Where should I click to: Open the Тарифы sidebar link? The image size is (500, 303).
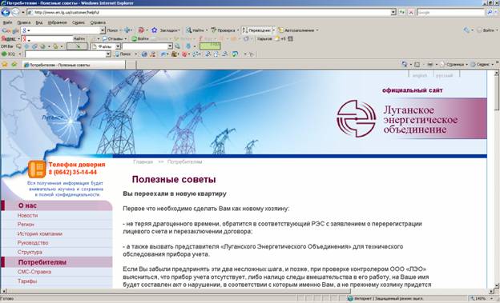[27, 281]
